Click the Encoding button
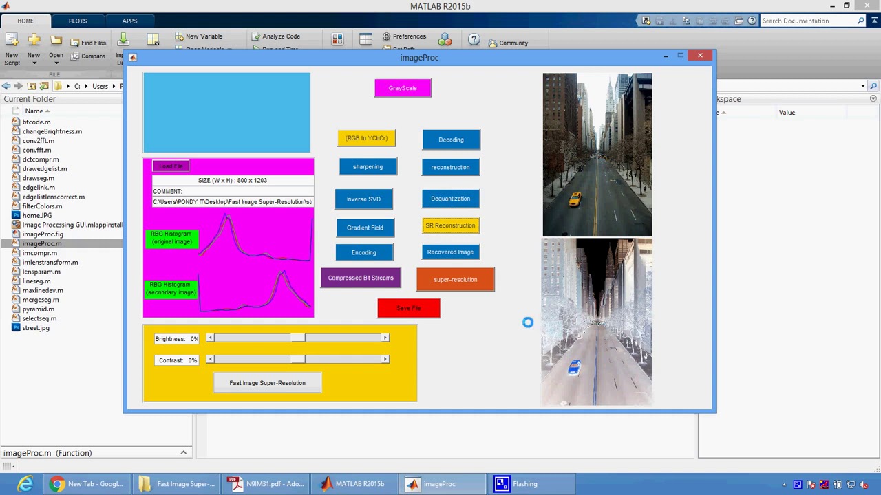Viewport: 881px width, 495px height. [x=364, y=252]
